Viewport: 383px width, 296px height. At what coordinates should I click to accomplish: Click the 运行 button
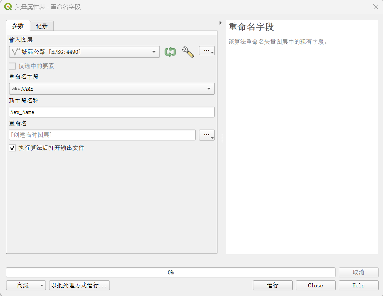pos(272,285)
